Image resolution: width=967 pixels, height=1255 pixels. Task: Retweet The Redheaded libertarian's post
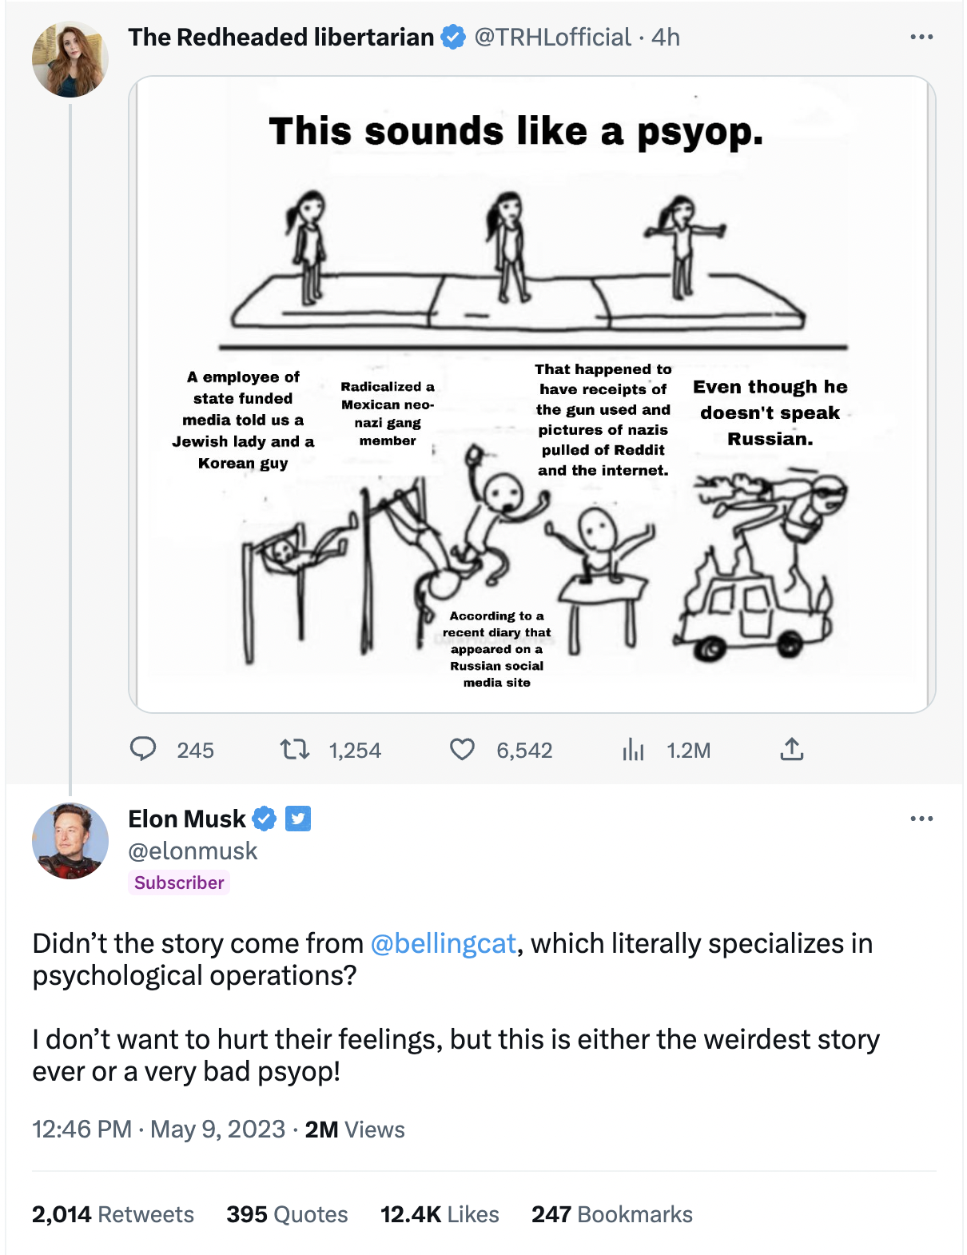point(295,750)
